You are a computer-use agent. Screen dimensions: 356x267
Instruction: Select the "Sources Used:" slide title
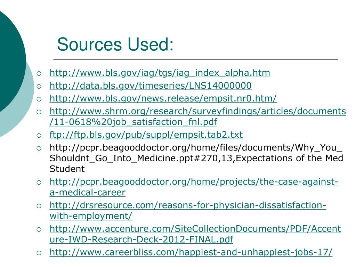tap(115, 44)
